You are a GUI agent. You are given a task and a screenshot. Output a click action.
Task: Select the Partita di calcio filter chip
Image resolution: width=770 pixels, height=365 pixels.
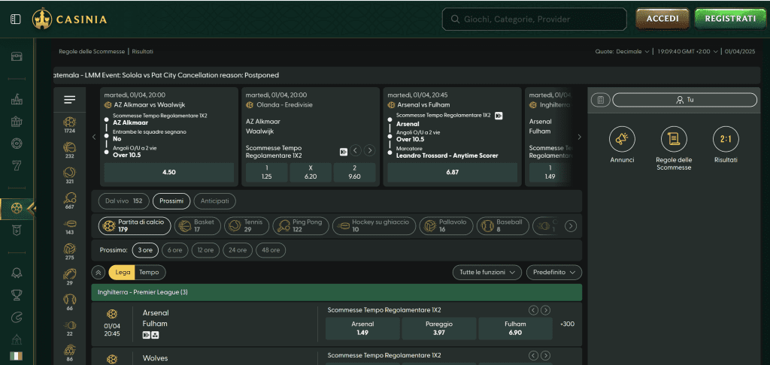[135, 225]
